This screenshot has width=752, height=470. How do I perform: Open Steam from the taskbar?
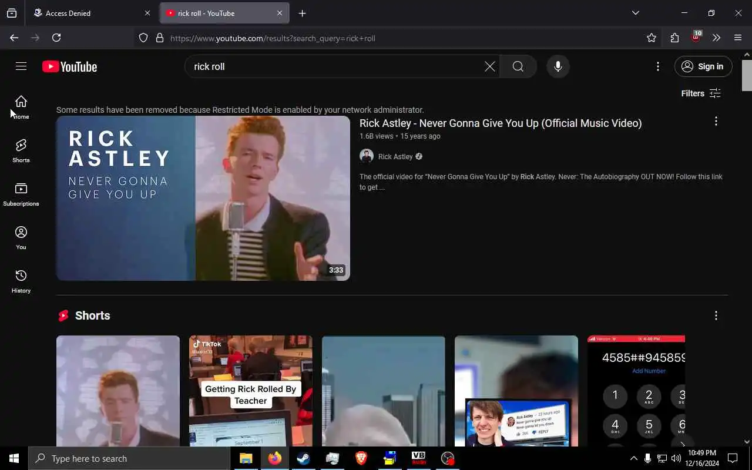(x=303, y=458)
